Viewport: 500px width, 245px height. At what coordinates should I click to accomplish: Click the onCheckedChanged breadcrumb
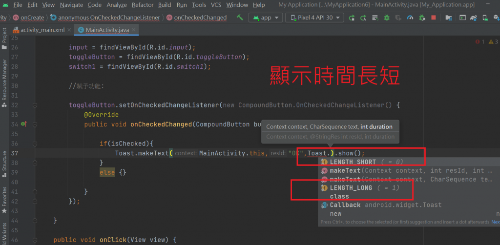click(x=197, y=18)
